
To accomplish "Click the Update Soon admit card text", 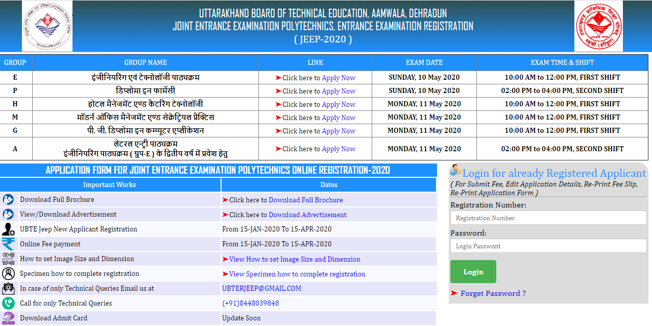I will pos(241,318).
